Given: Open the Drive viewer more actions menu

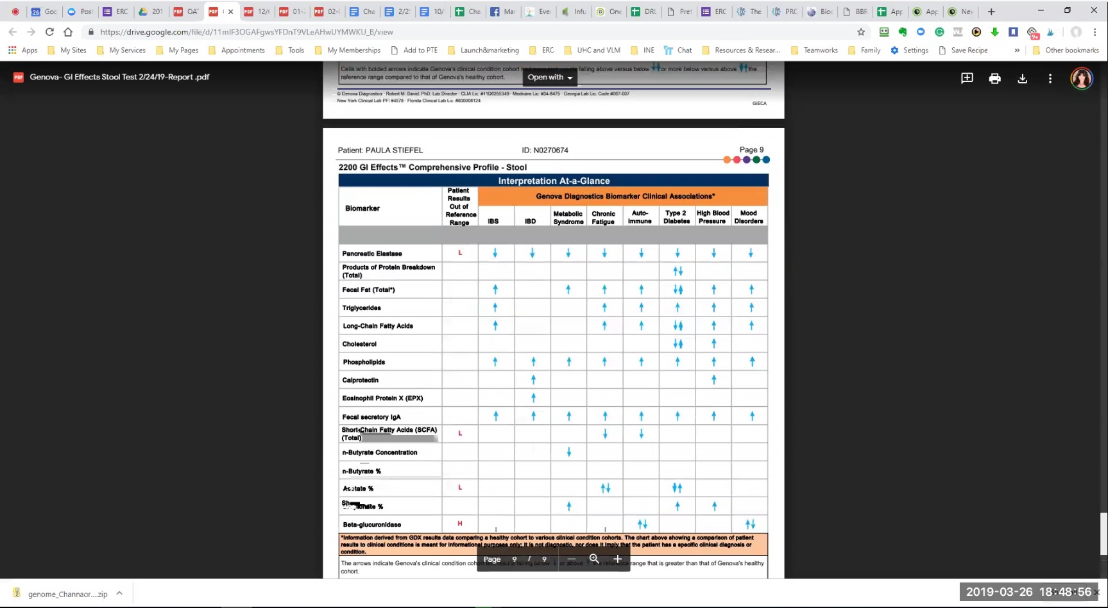Looking at the screenshot, I should coord(1050,78).
